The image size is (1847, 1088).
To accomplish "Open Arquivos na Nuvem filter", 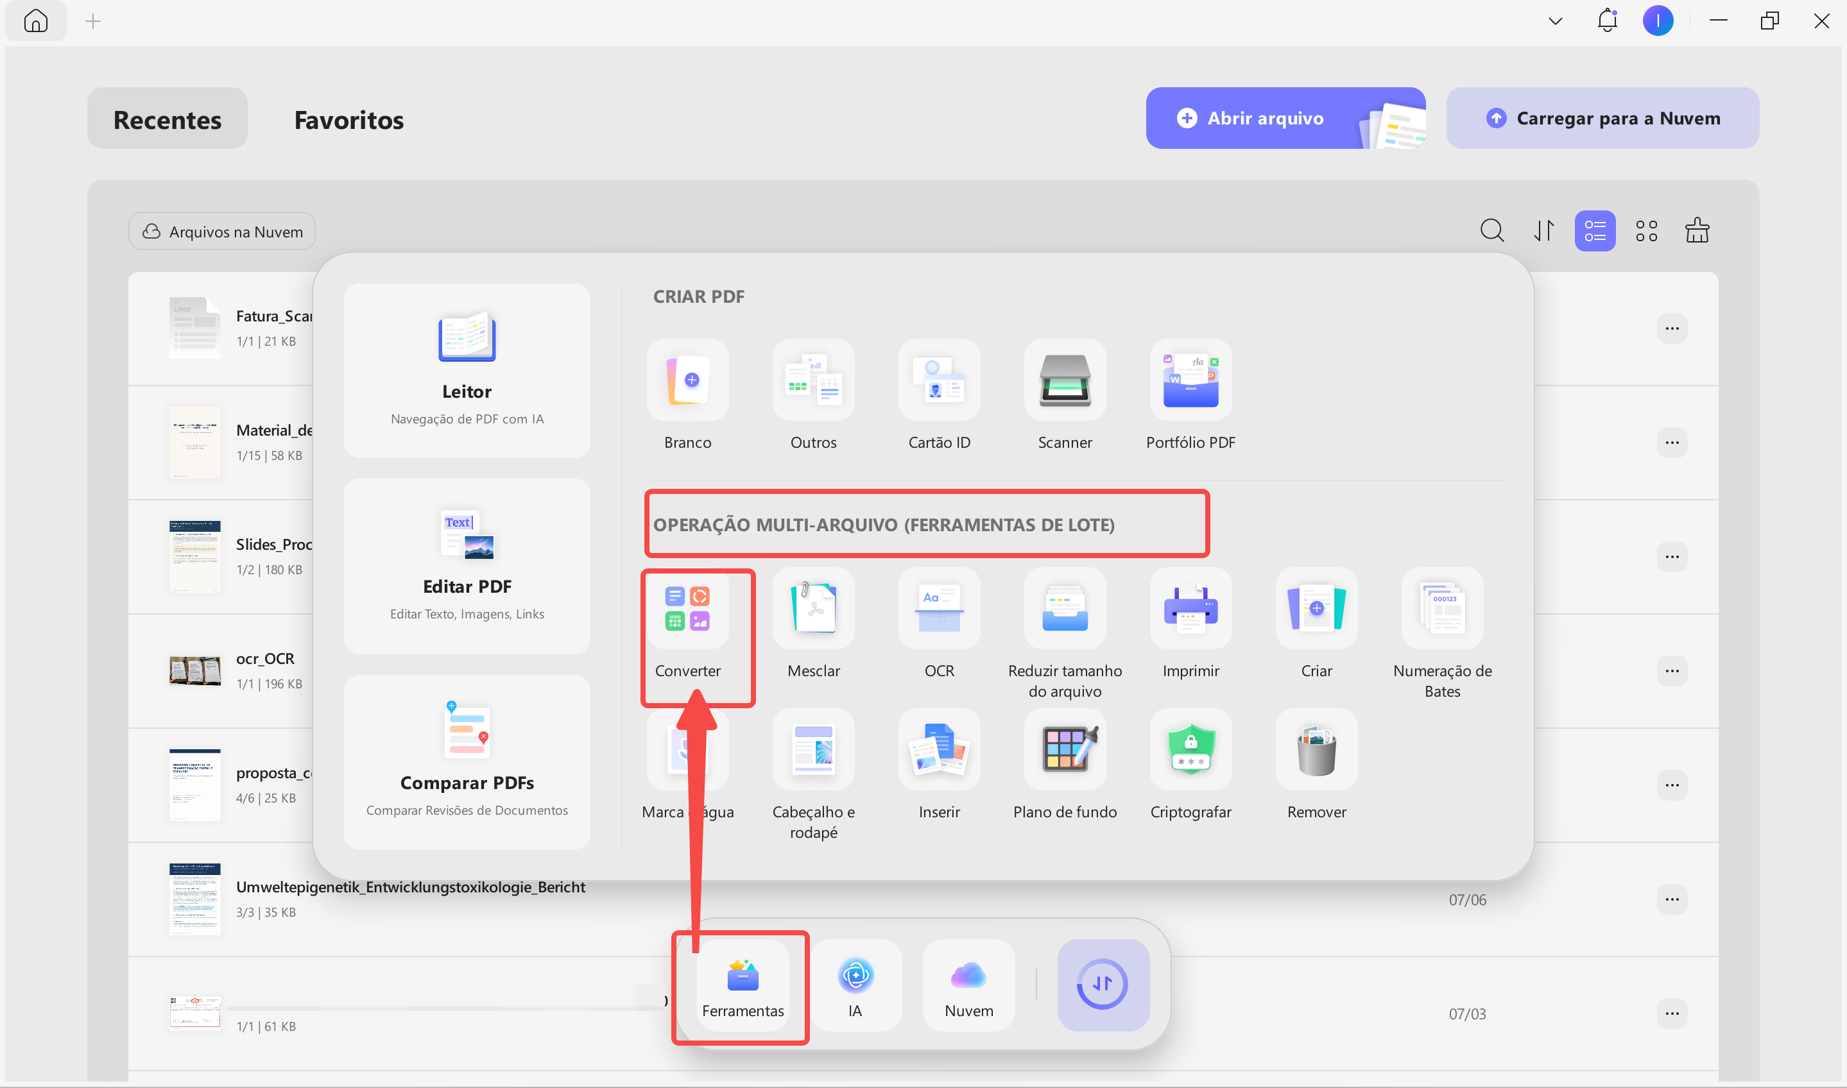I will pos(221,232).
